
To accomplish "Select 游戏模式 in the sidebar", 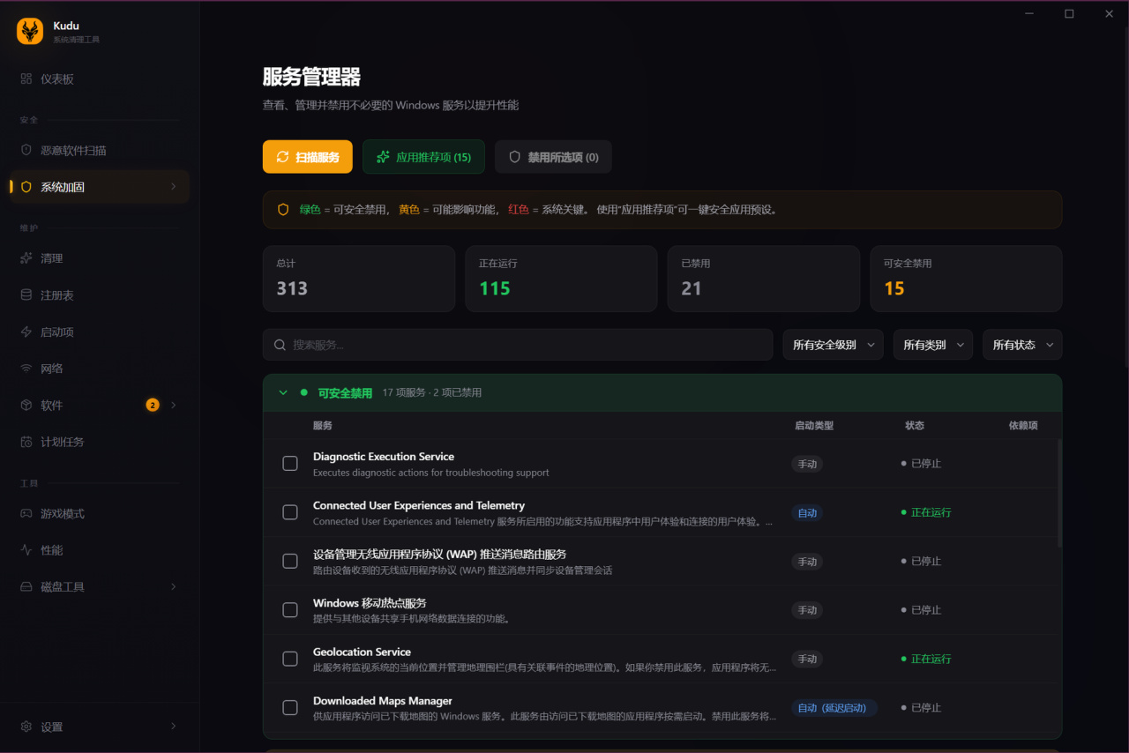I will click(100, 513).
